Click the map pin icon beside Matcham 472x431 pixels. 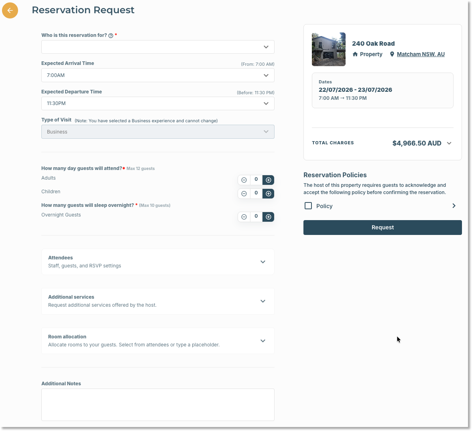392,54
